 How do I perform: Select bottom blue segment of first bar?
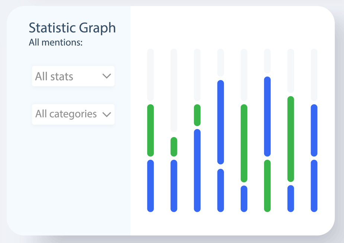(151, 186)
